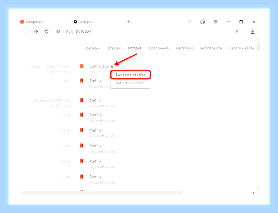Reload the page with refresh icon
This screenshot has height=213, width=278.
(x=47, y=31)
